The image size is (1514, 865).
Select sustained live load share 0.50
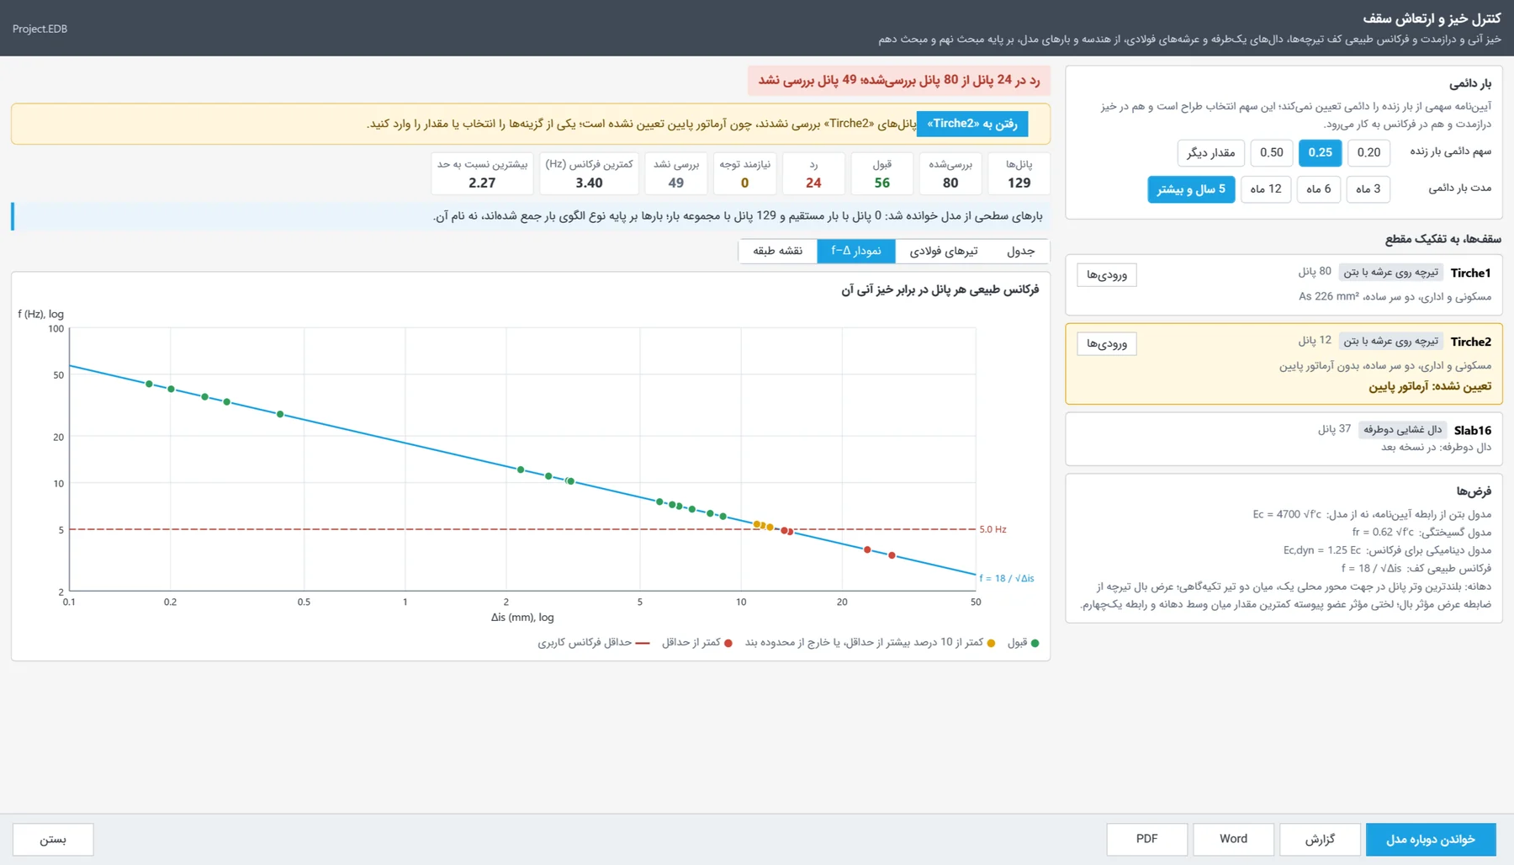coord(1272,152)
